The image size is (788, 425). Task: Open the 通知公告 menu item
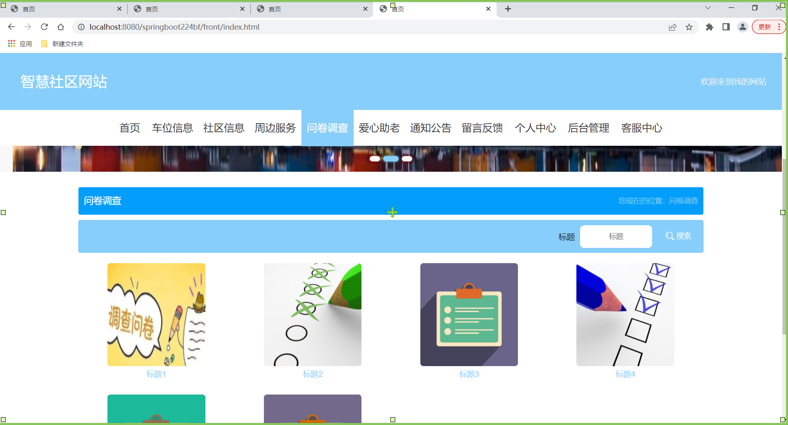tap(431, 128)
